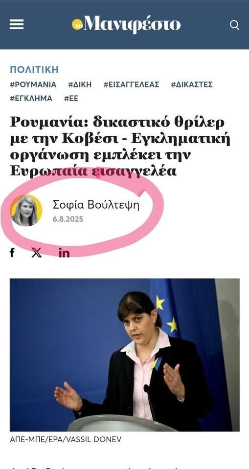The image size is (249, 469).
Task: Follow the #ΕΓΚΛΗΜΑ tag
Action: click(x=31, y=98)
